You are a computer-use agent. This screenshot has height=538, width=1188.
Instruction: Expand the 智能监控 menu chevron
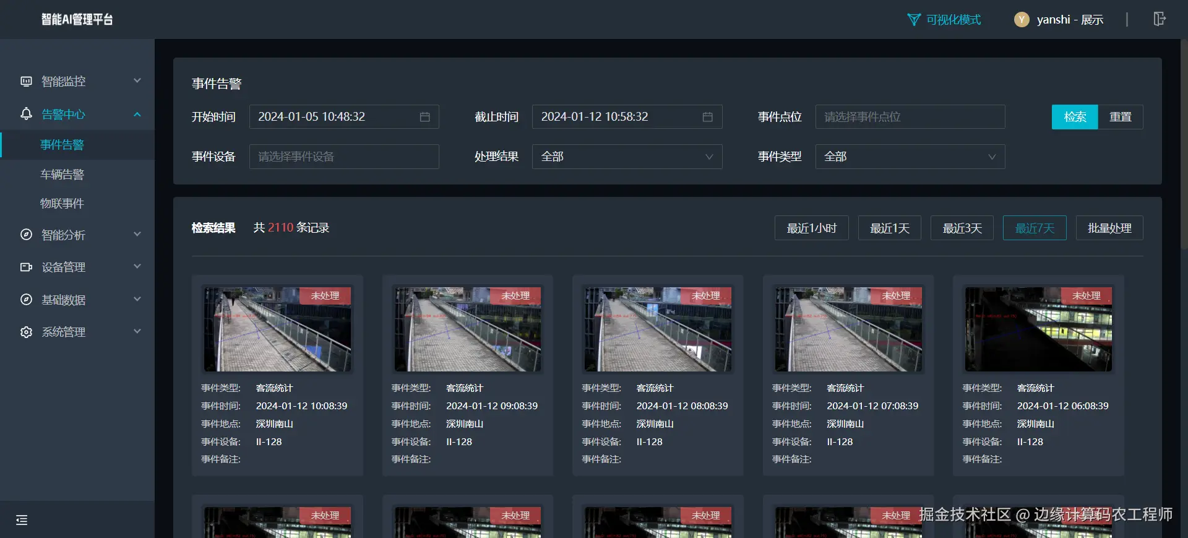137,80
